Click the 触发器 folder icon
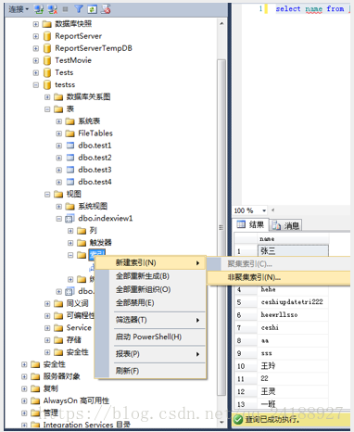Screen dimensions: 354x432 pos(82,243)
